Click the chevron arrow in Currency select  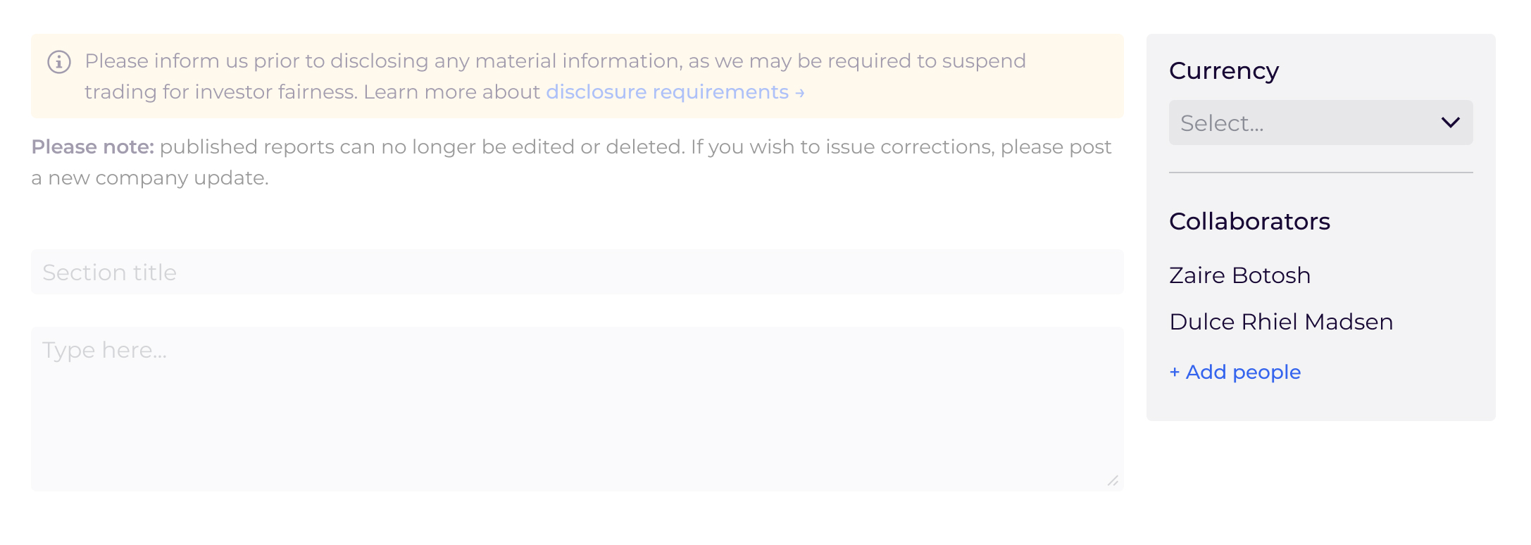[1451, 123]
